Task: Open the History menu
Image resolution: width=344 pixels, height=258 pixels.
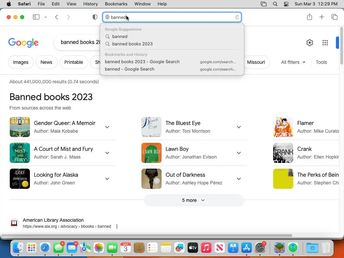Action: (x=90, y=4)
